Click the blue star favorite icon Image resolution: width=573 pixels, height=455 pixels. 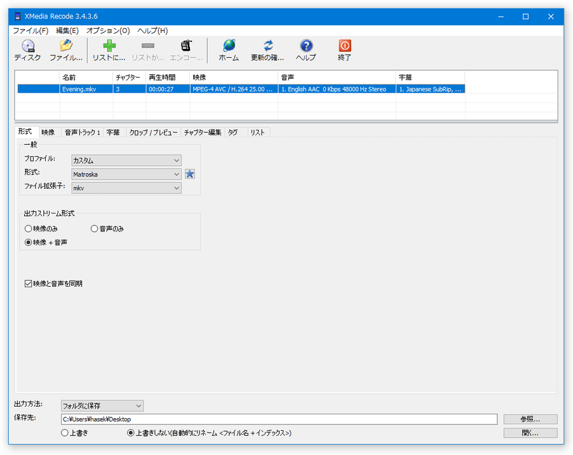(190, 174)
